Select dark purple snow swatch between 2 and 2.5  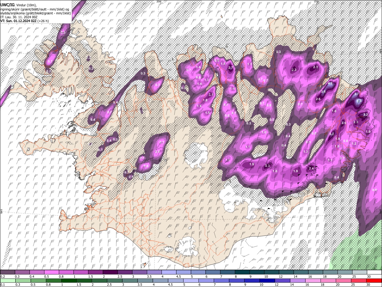point(110,272)
